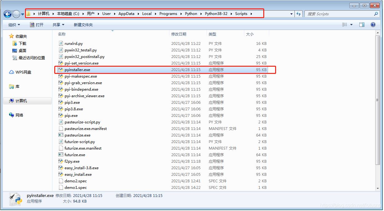Open the Help question mark icon
The image size is (384, 211).
(x=373, y=25)
